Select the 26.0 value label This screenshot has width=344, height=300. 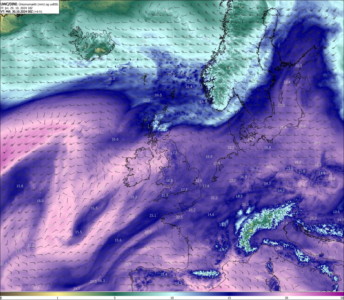[317, 143]
